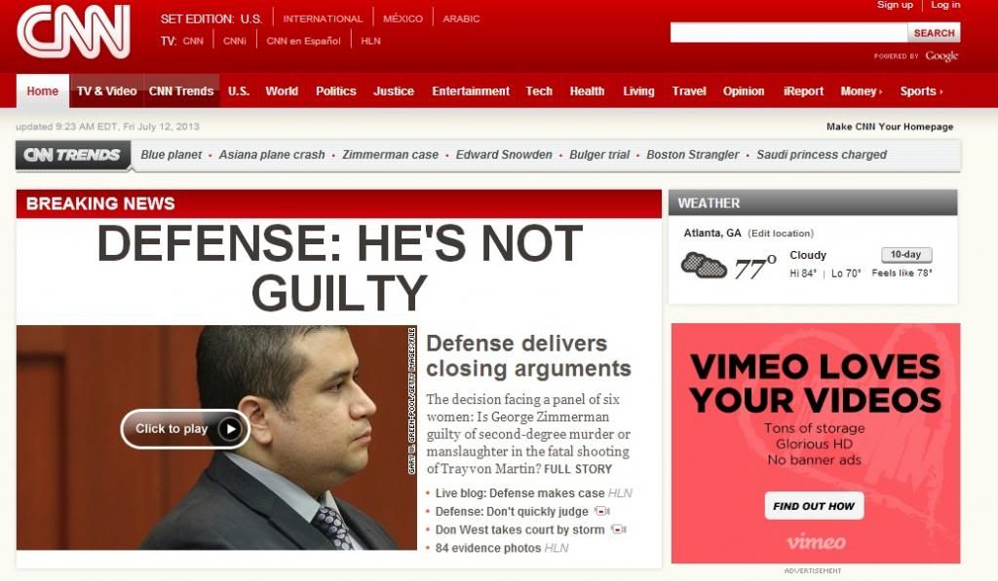Click the play arrow on the video
Screen dimensions: 998x581
pos(230,429)
